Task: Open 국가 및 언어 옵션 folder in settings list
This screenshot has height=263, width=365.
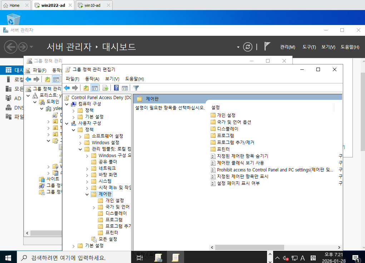Action: (231, 122)
